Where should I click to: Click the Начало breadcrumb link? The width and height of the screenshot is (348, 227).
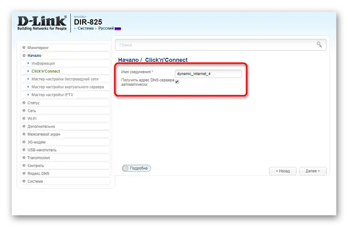[128, 60]
